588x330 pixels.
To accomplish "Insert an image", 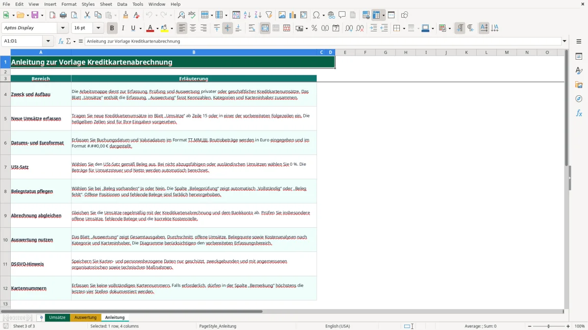I will (x=282, y=15).
